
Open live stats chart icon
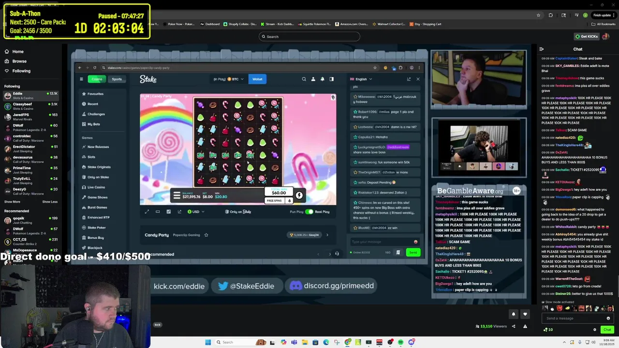click(168, 212)
